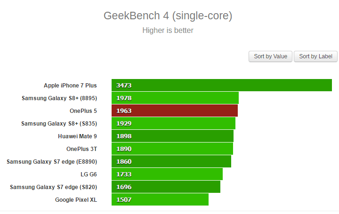Click the Google Pixel XL label
The image size is (339, 214).
(x=76, y=200)
